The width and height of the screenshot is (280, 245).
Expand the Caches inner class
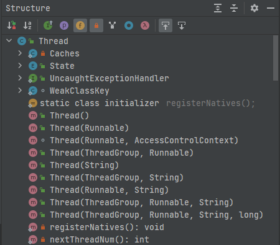(20, 53)
